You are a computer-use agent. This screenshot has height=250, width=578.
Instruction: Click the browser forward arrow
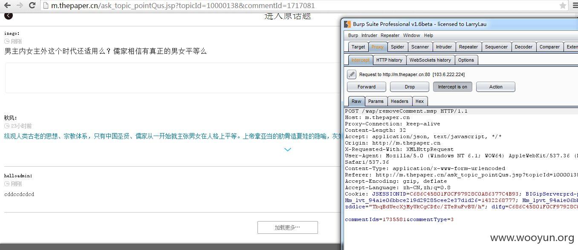coord(20,6)
